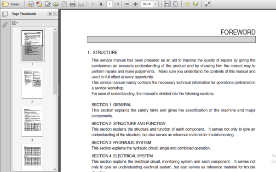Print the document using the printer icon

pos(73,4)
